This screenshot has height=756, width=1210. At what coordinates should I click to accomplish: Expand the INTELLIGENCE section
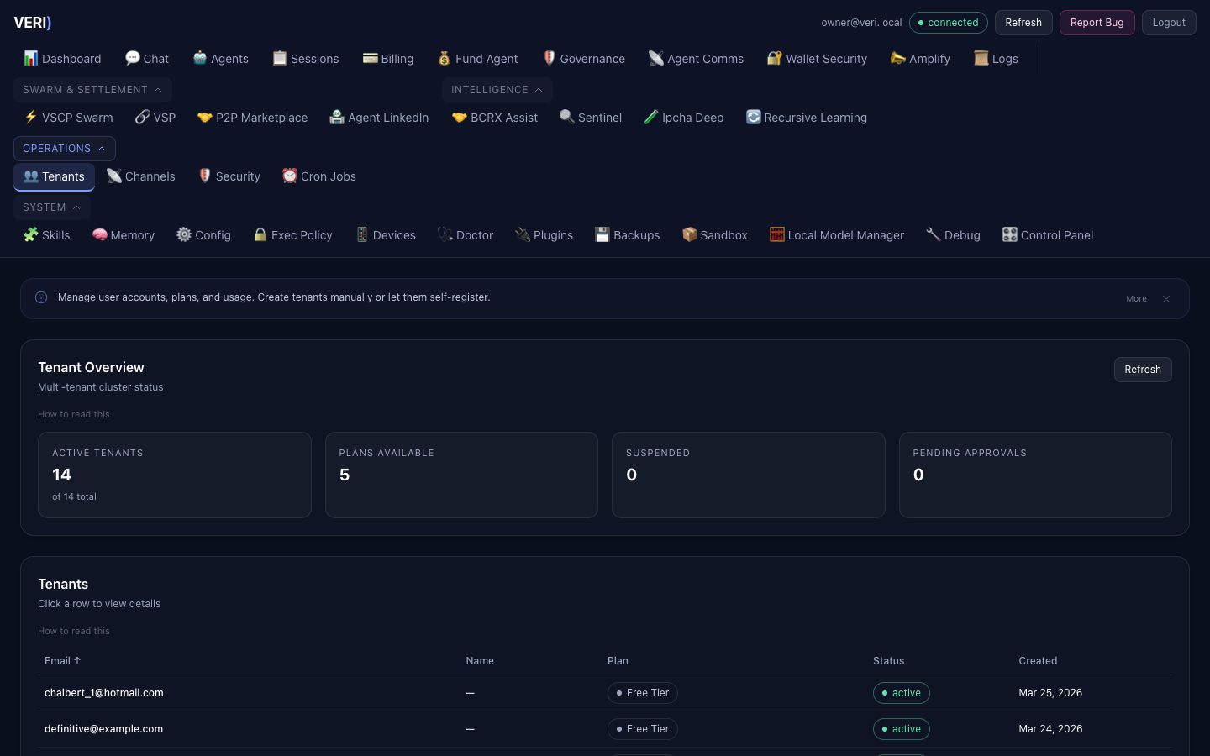pyautogui.click(x=497, y=90)
